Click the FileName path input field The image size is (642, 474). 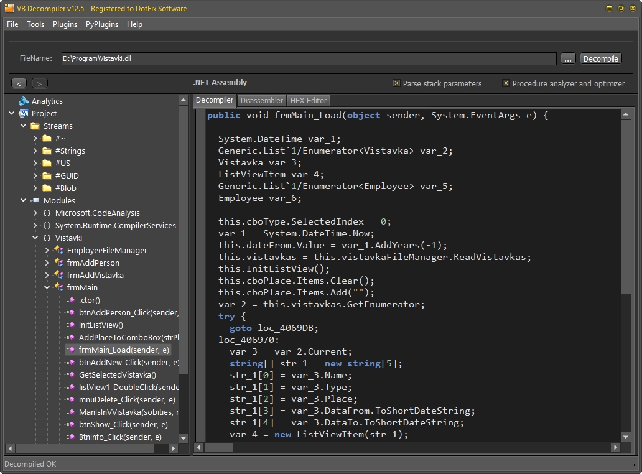tap(309, 58)
